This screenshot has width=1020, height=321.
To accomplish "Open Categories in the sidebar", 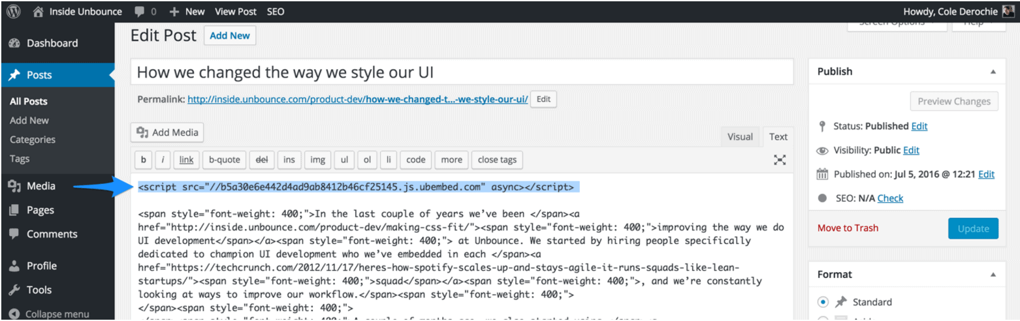I will coord(33,139).
